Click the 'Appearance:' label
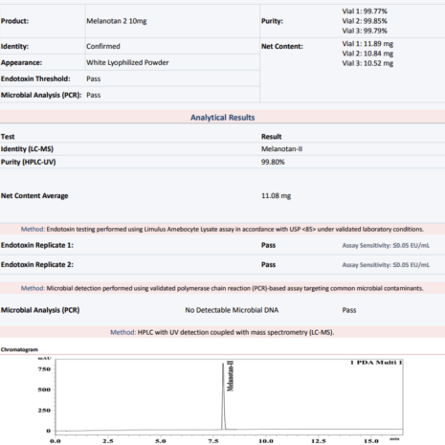The height and width of the screenshot is (445, 445). coord(21,62)
